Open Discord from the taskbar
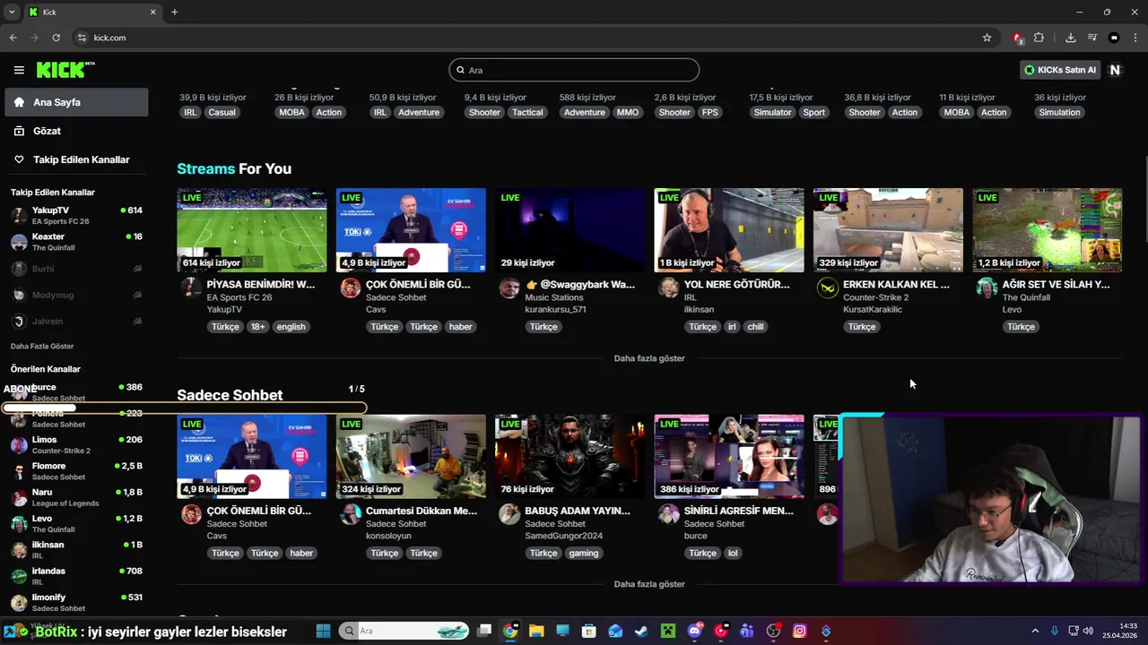This screenshot has width=1148, height=645. (x=693, y=631)
